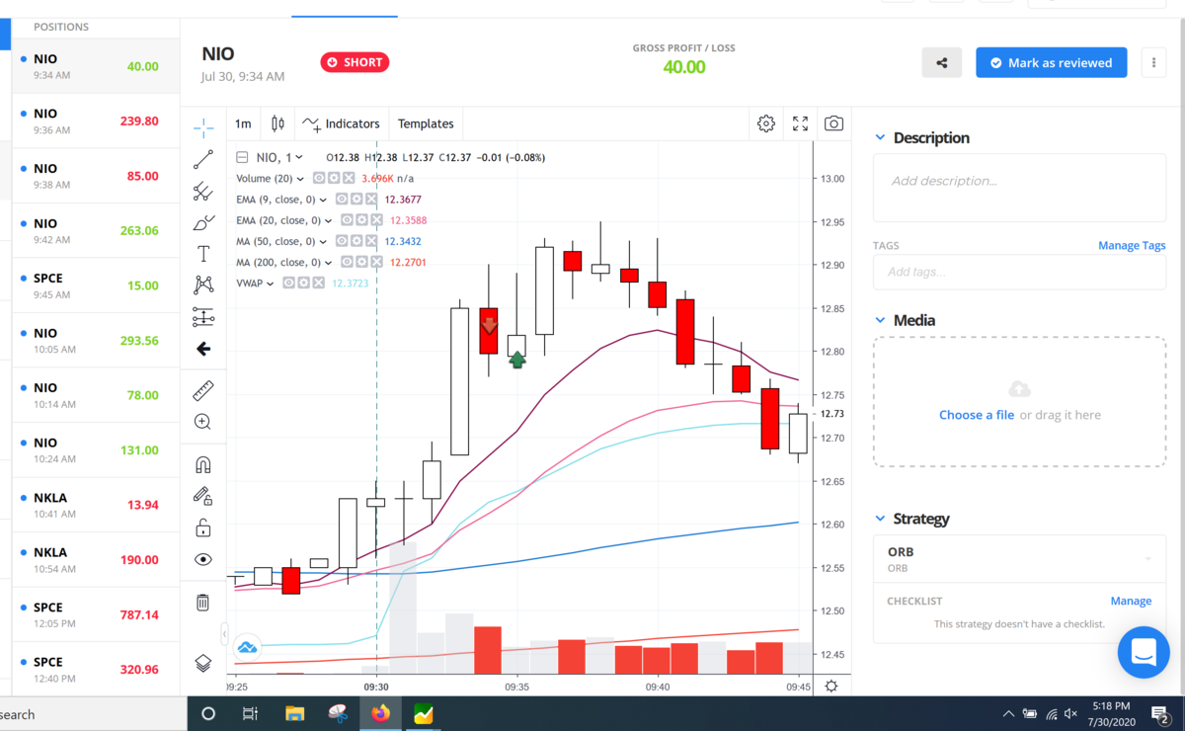The image size is (1185, 731).
Task: Activate the magnet snapping mode
Action: point(203,464)
